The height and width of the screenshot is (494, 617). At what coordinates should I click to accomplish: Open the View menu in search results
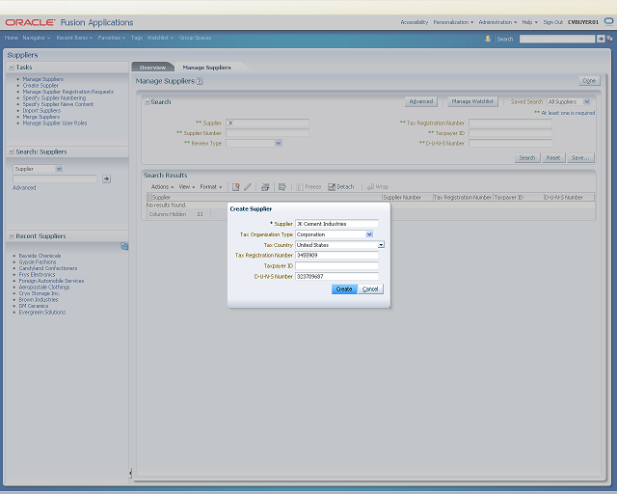coord(187,187)
